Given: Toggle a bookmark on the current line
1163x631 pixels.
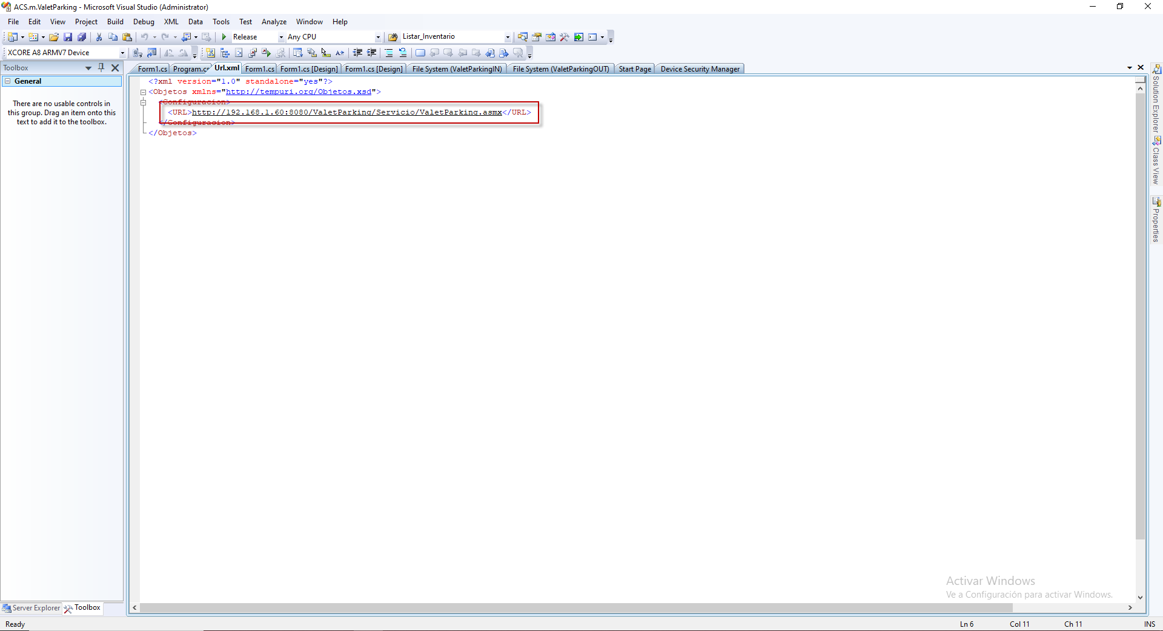Looking at the screenshot, I should click(x=420, y=53).
